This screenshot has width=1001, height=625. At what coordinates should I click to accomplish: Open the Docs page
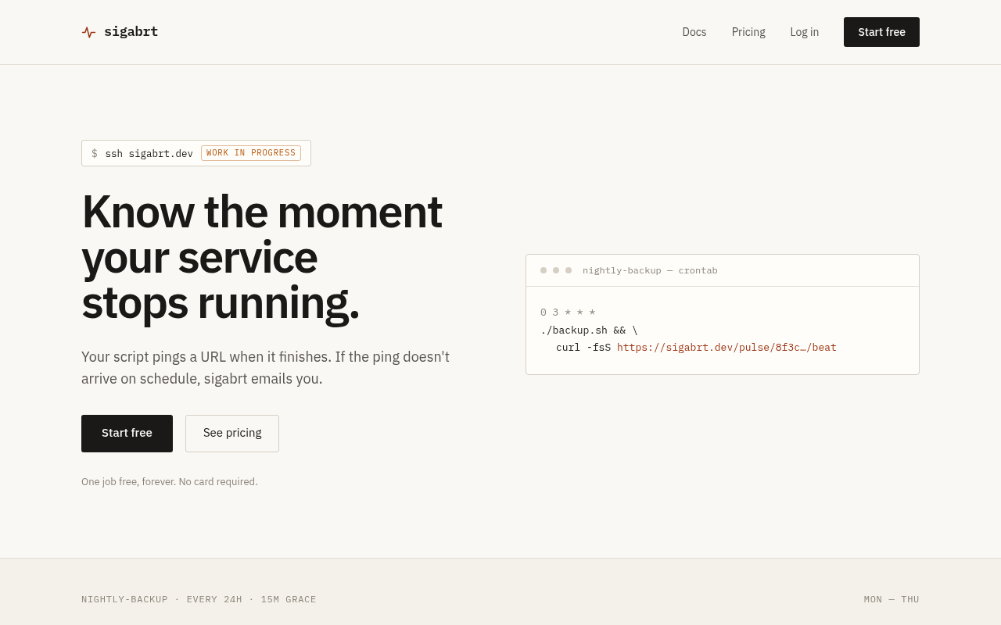(x=694, y=32)
